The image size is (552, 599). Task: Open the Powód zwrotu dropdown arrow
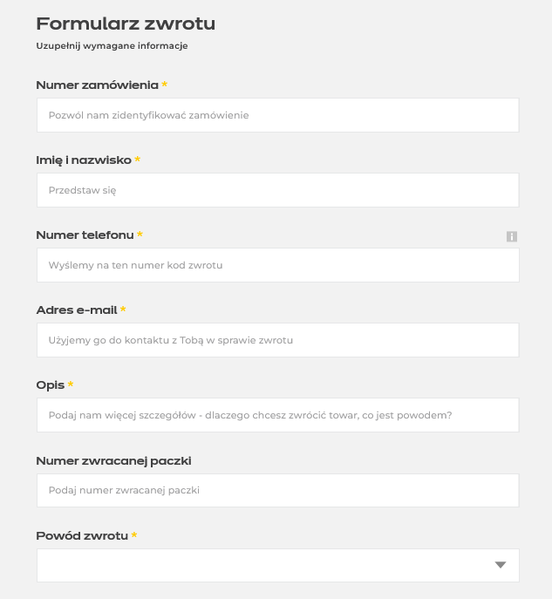[500, 565]
